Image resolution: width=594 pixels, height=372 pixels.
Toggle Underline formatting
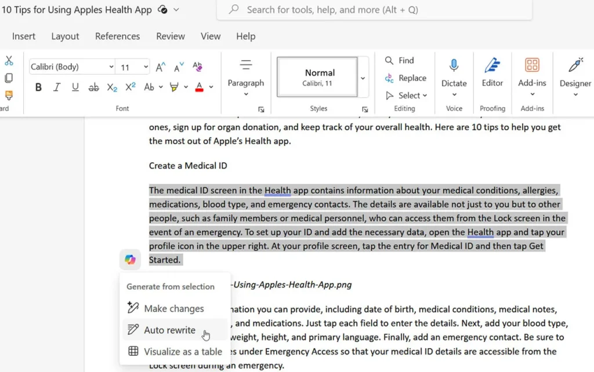coord(75,87)
